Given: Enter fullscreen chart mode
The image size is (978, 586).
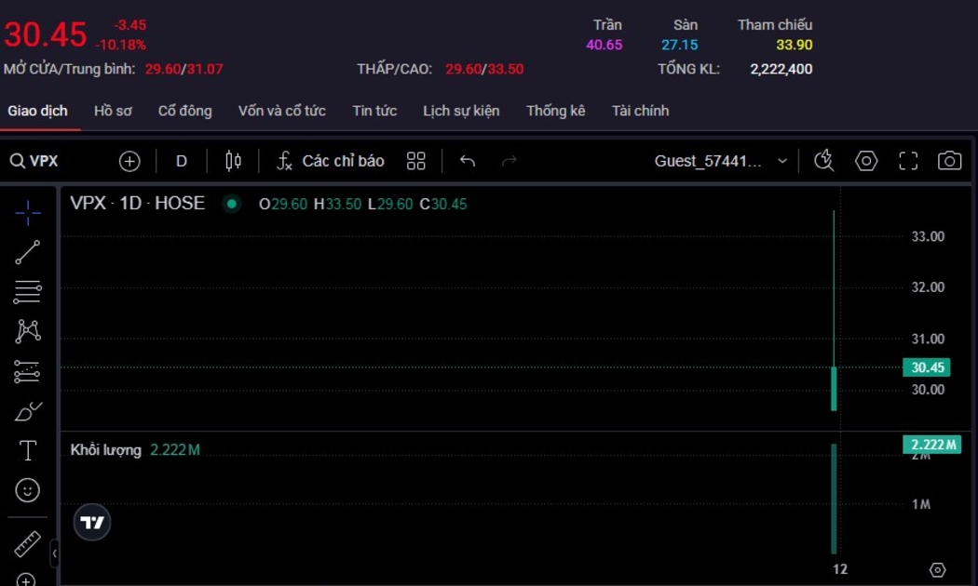Looking at the screenshot, I should [908, 161].
